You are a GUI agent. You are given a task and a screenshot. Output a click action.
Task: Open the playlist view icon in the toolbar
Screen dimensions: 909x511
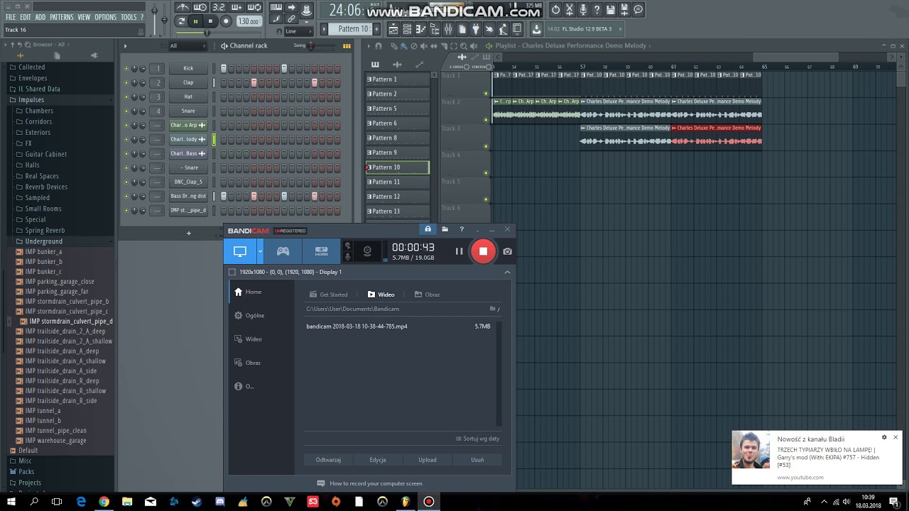pos(393,28)
